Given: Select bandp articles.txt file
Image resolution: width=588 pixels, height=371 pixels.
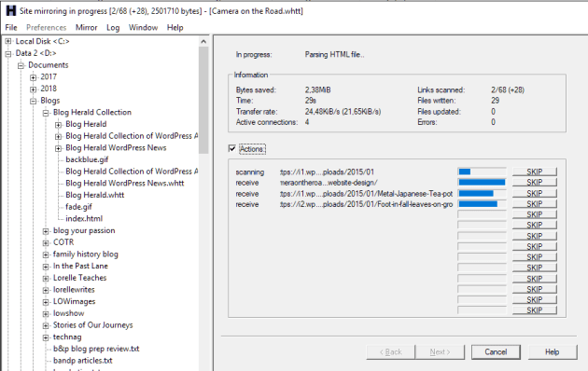Looking at the screenshot, I should (x=83, y=361).
